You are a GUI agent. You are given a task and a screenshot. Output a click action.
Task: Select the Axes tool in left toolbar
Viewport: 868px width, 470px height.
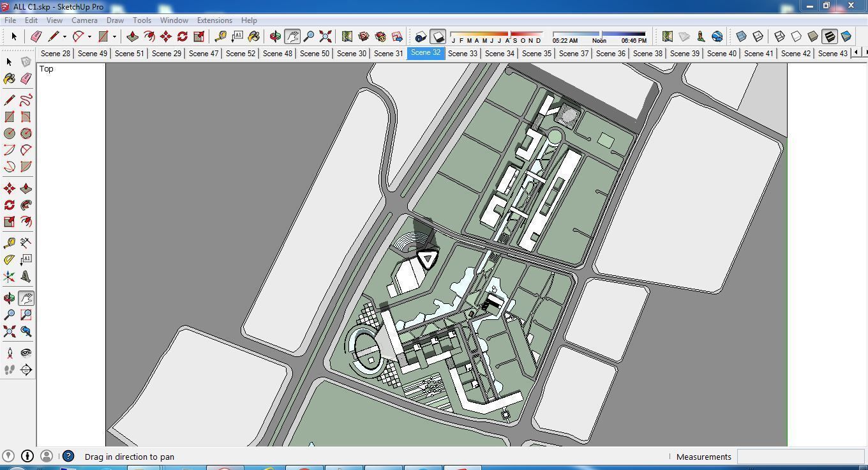[x=10, y=276]
